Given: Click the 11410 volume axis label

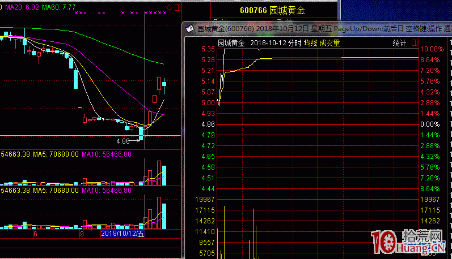Looking at the screenshot, I should tap(205, 232).
